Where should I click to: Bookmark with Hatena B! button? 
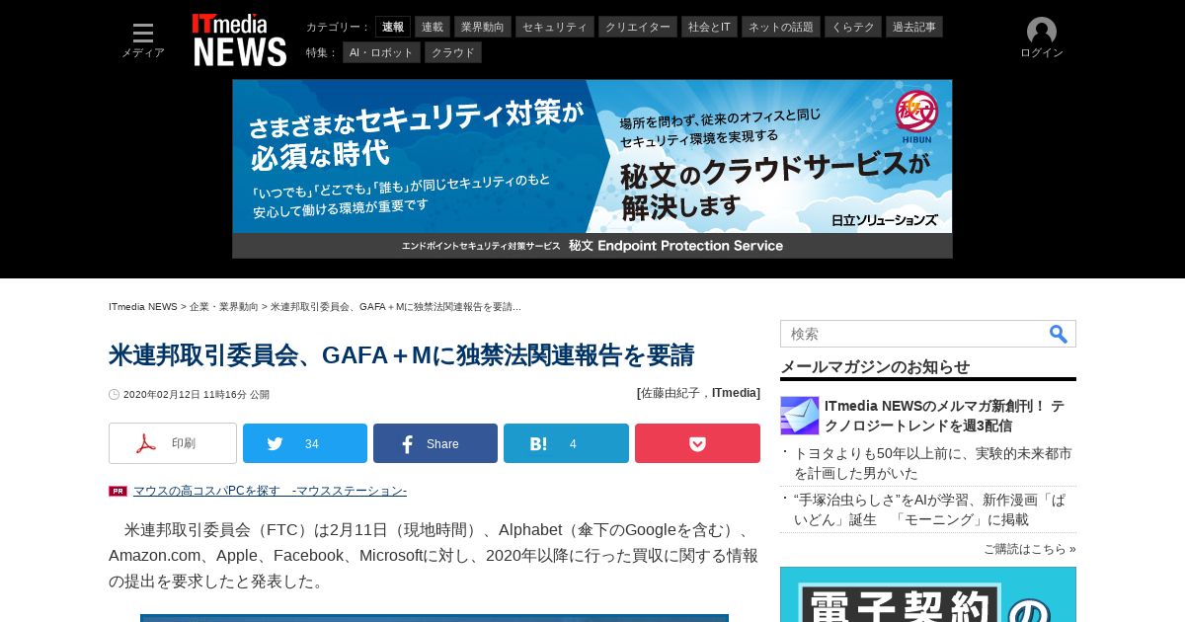566,443
